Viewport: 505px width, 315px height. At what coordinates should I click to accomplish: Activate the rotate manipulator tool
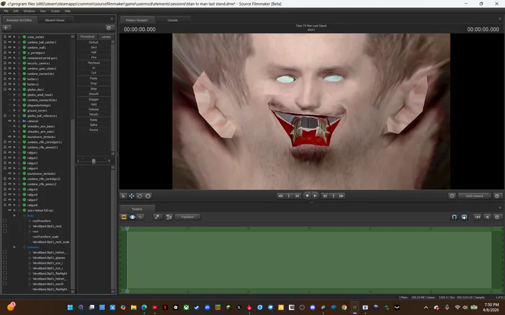140,196
